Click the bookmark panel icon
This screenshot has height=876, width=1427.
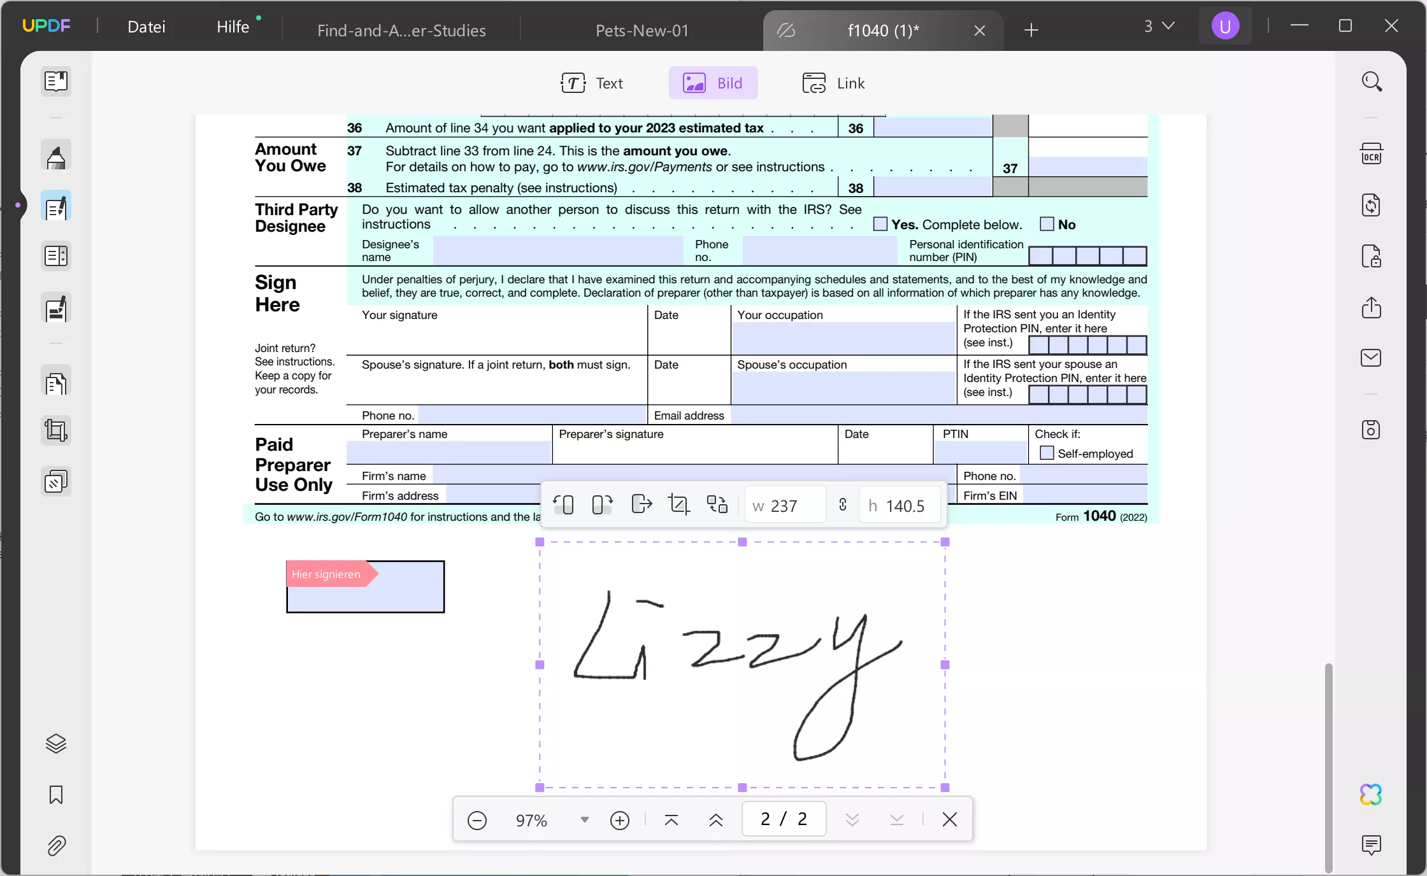click(x=56, y=795)
